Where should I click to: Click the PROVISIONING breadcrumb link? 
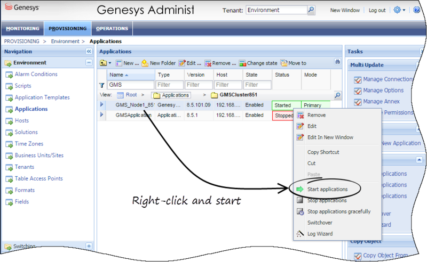point(21,42)
